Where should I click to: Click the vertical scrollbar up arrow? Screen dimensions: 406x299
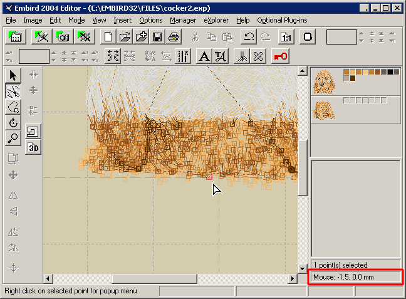coord(302,71)
